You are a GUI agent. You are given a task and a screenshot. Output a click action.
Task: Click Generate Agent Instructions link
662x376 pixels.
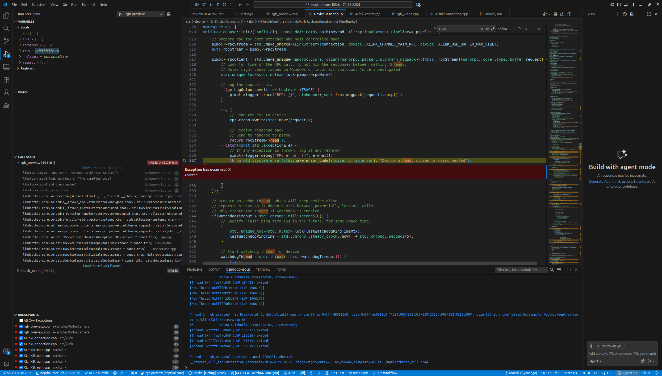coord(611,182)
